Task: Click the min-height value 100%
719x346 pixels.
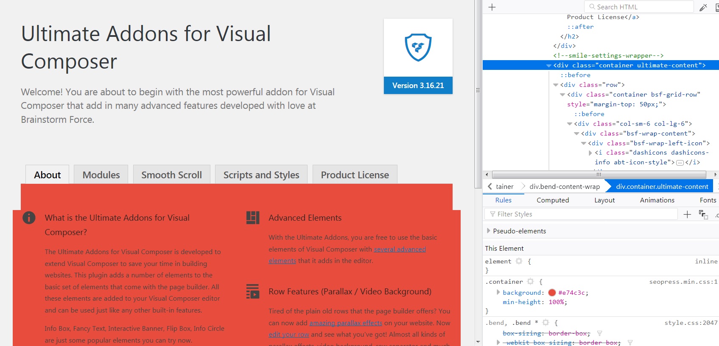Action: click(x=556, y=302)
